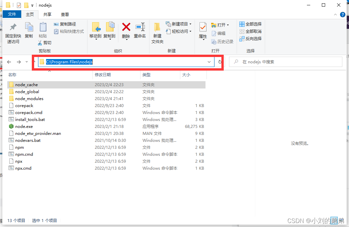Select npm.cmd file
The height and width of the screenshot is (227, 349).
coord(106,154)
